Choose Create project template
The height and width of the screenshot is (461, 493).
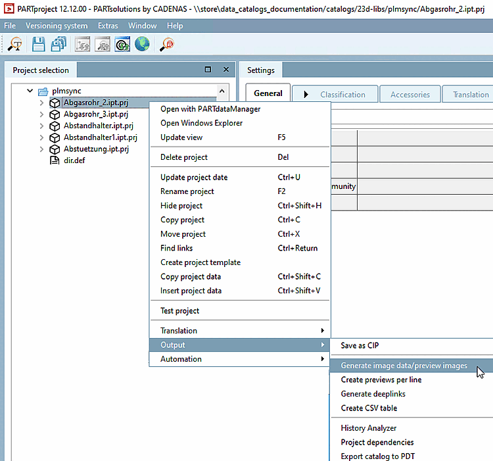coord(239,262)
